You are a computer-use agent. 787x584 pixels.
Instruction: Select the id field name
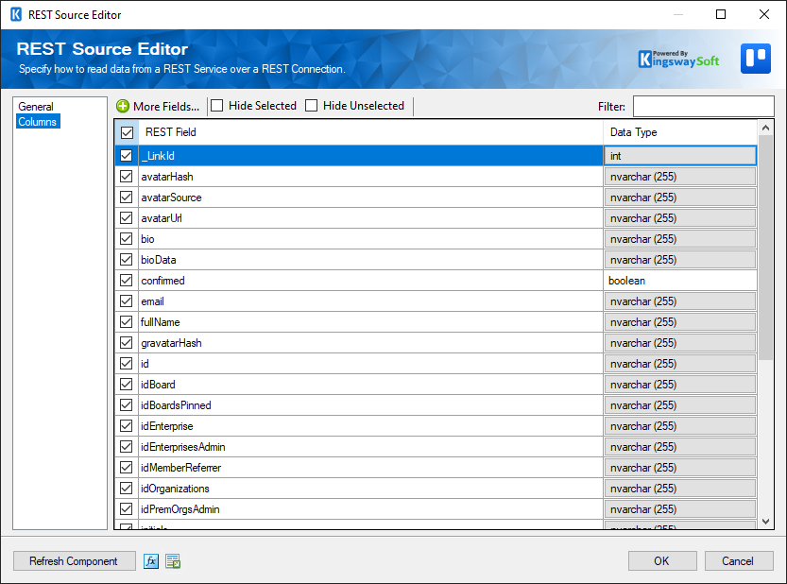click(145, 364)
